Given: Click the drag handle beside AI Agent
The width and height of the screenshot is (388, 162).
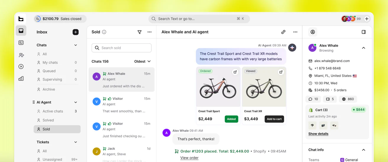Looking at the screenshot, I should (x=33, y=102).
